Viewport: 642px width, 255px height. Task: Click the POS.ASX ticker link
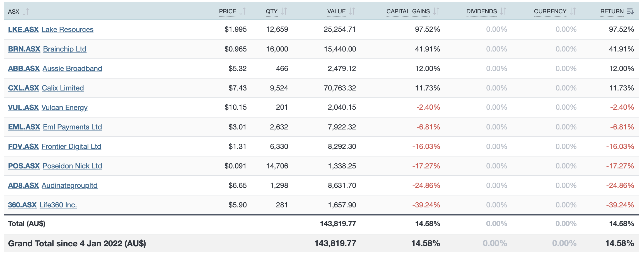click(24, 166)
